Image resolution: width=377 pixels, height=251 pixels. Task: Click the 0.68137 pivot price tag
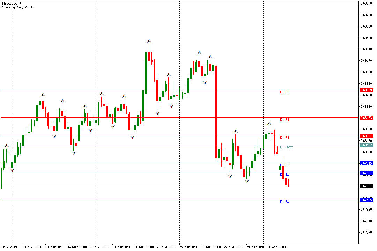point(366,145)
